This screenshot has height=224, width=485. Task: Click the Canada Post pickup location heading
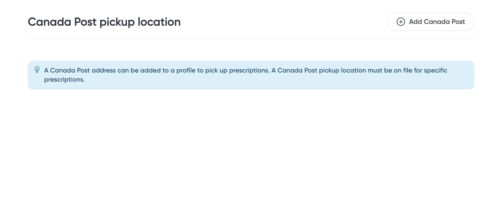(104, 22)
